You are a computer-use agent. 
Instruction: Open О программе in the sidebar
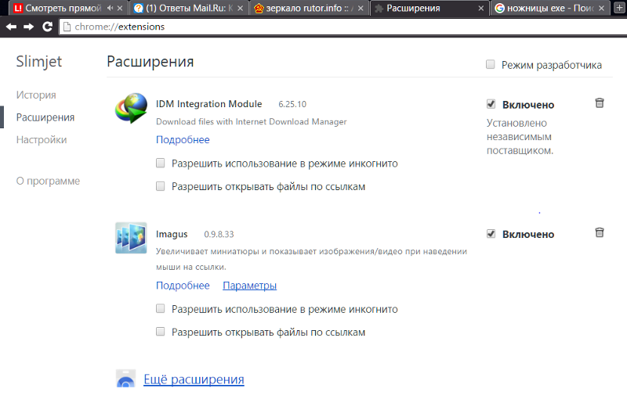[48, 181]
